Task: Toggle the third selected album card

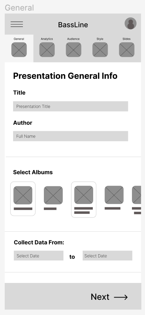Action: point(84,199)
